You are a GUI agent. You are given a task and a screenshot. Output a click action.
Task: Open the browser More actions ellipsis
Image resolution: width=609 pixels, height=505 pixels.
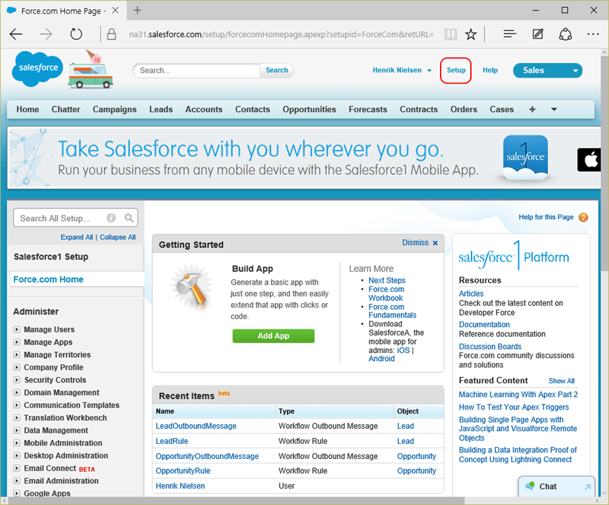point(593,34)
